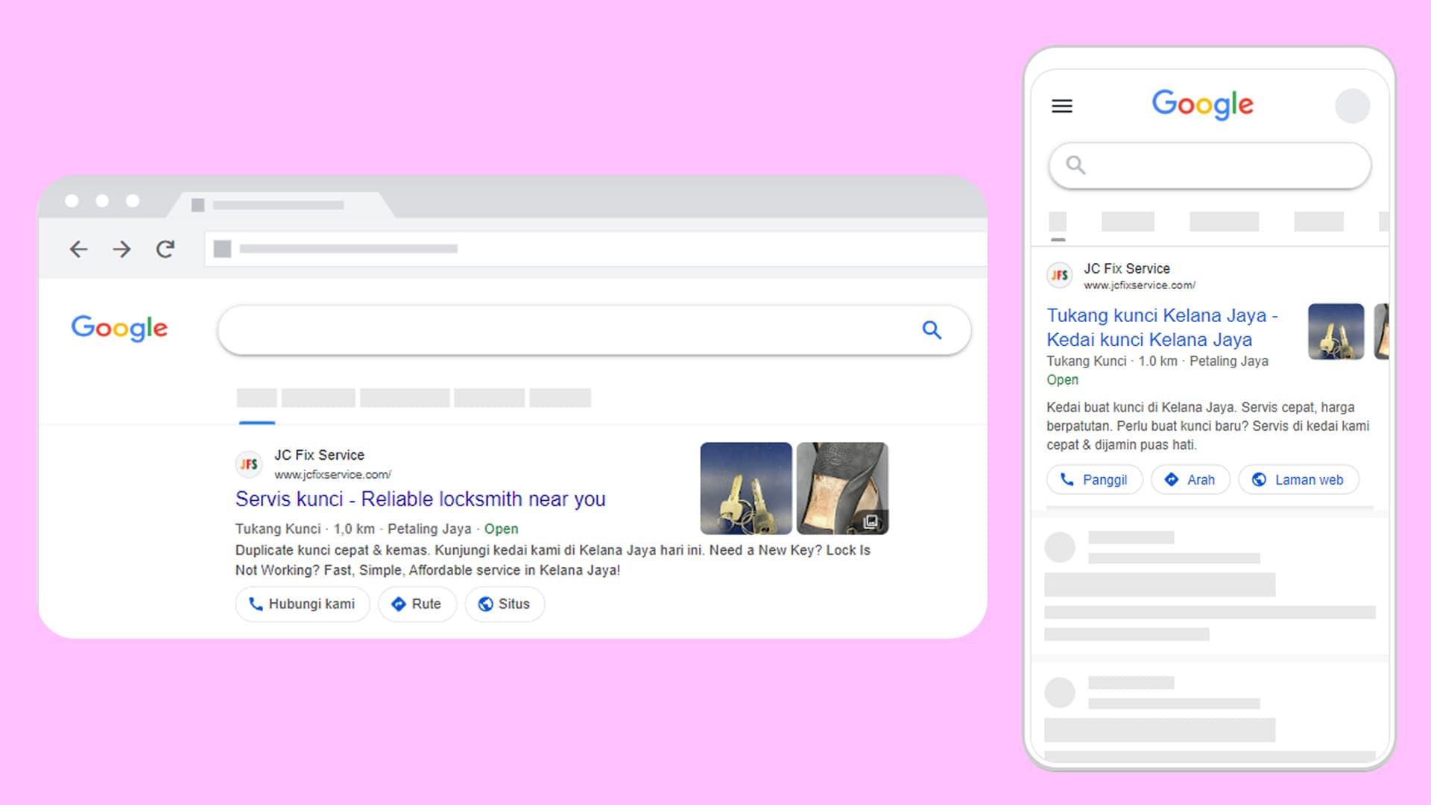1431x805 pixels.
Task: Open the desktop keys photo thumbnail
Action: 746,488
